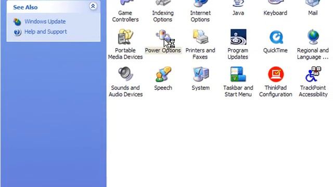The width and height of the screenshot is (333, 187).
Task: Select the Power Options label text
Action: pos(163,50)
